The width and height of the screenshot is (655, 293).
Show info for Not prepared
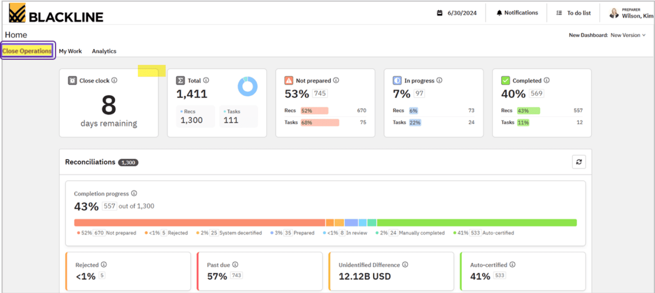(336, 80)
